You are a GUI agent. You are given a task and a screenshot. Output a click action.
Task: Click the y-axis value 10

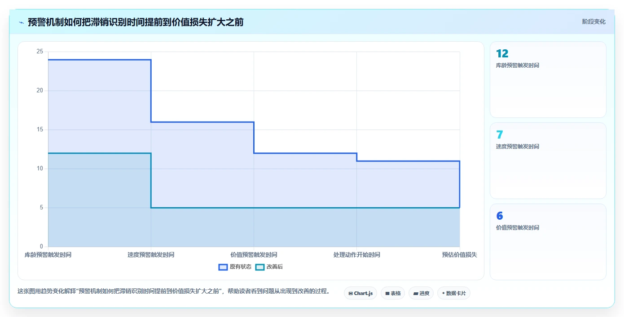tap(40, 169)
